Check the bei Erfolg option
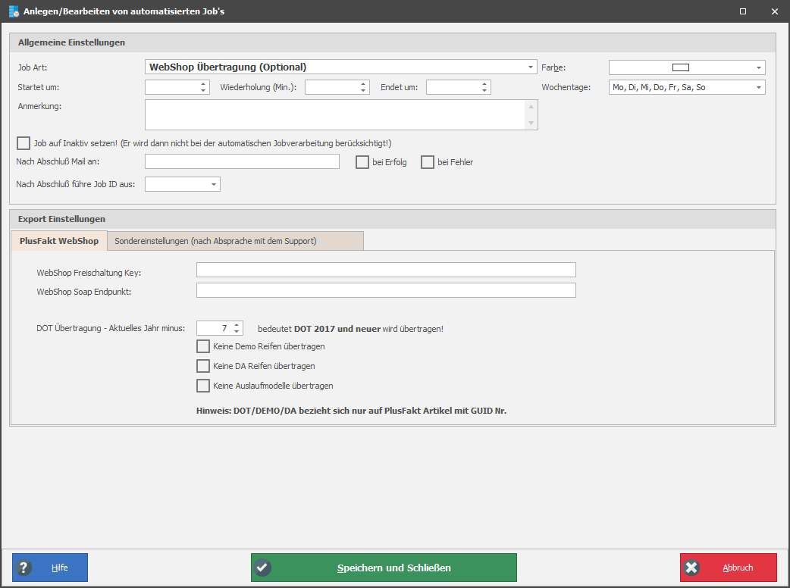This screenshot has width=790, height=588. click(x=362, y=162)
